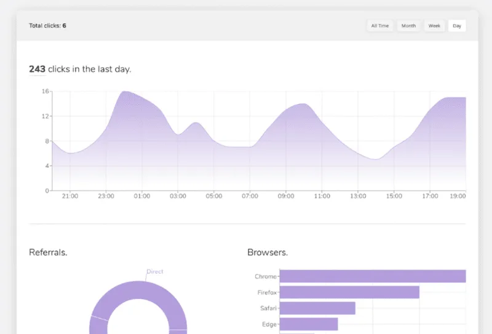Click the 13:00 label on time axis

coord(358,196)
